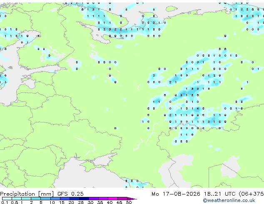Choose the legend swatch between 10 and 15
This screenshot has height=204, width=264.
click(x=55, y=199)
